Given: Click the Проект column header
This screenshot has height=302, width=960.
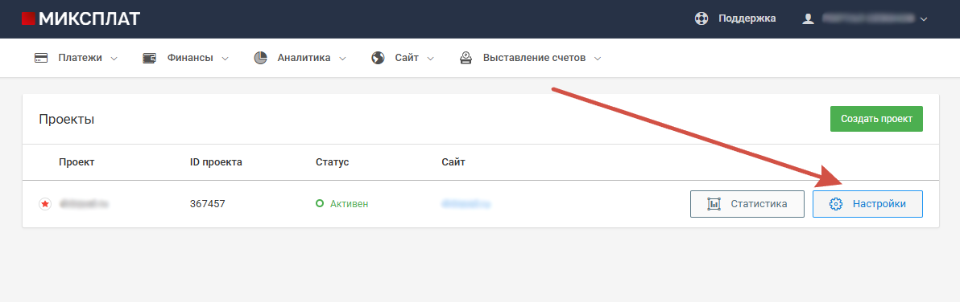Looking at the screenshot, I should pyautogui.click(x=77, y=162).
